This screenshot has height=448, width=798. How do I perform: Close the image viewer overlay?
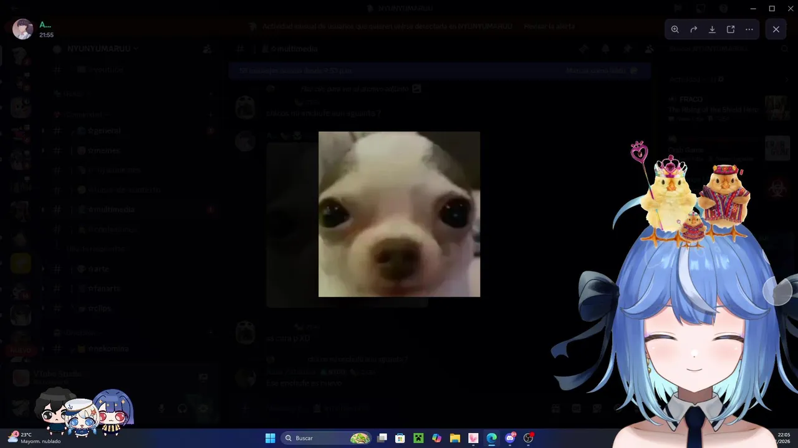point(776,29)
